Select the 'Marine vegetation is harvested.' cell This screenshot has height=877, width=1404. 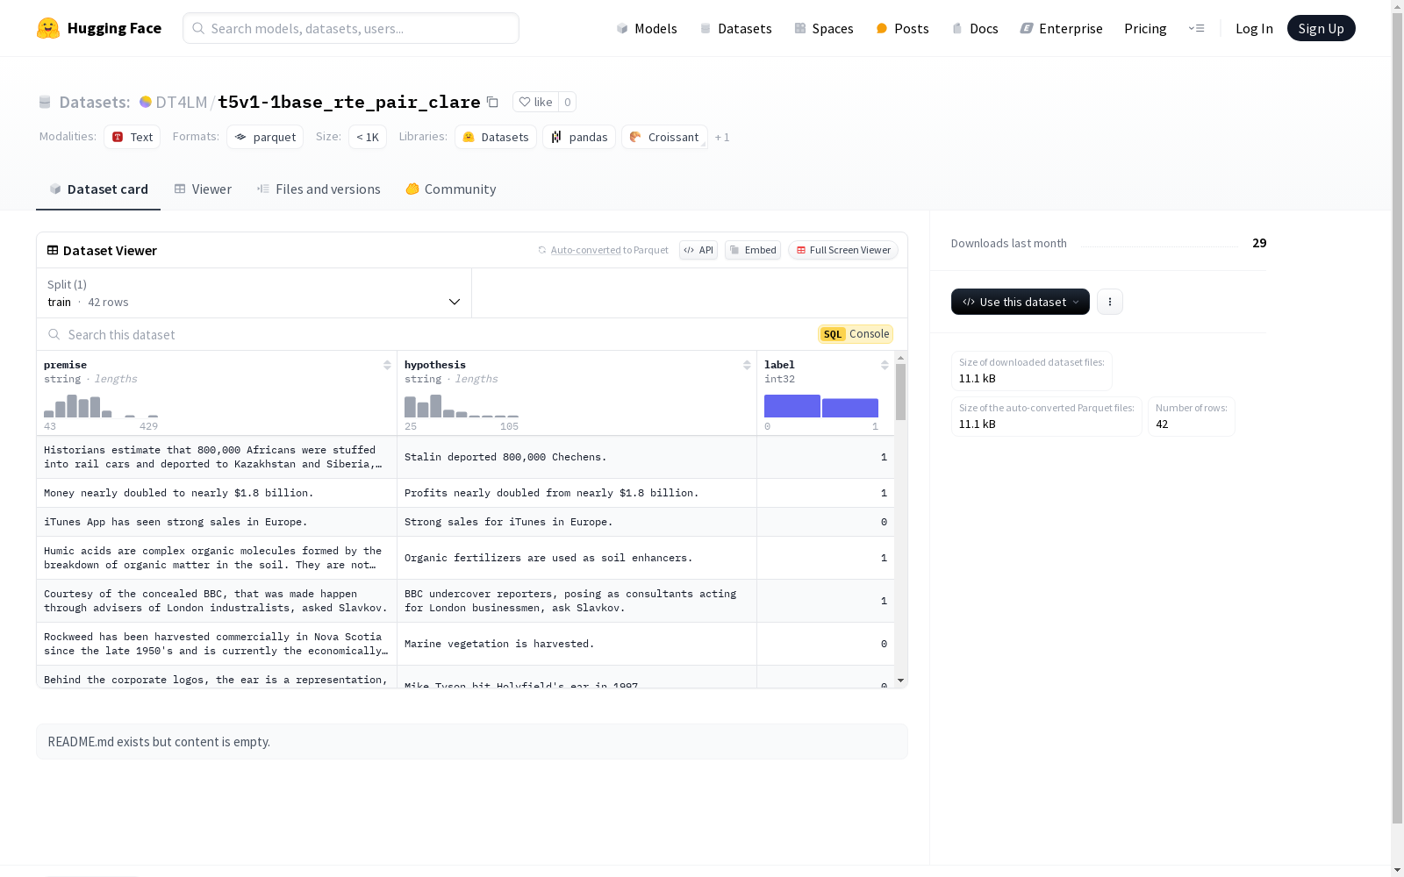(x=577, y=644)
